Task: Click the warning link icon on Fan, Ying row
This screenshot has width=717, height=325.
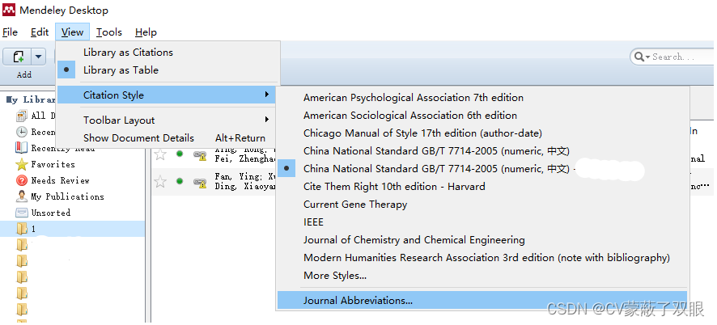Action: click(199, 183)
